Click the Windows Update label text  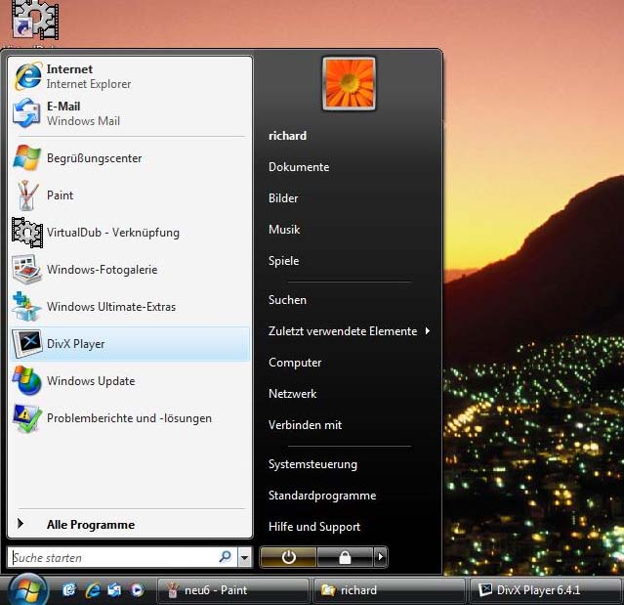tap(91, 381)
